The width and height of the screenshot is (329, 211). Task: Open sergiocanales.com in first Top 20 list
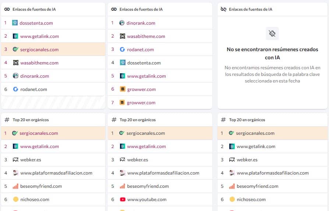(x=39, y=133)
